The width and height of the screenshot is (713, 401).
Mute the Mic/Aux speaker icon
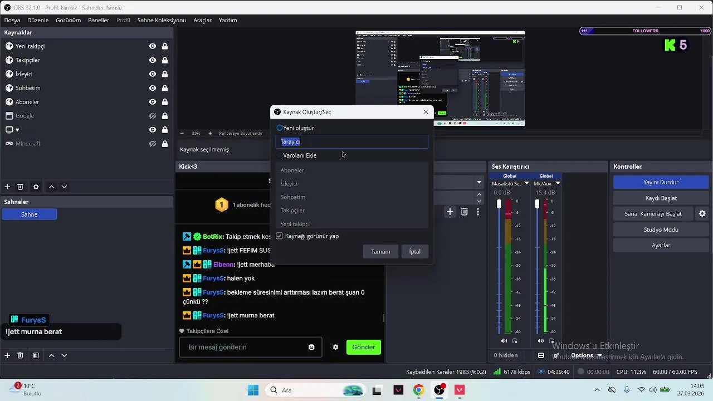click(x=540, y=341)
